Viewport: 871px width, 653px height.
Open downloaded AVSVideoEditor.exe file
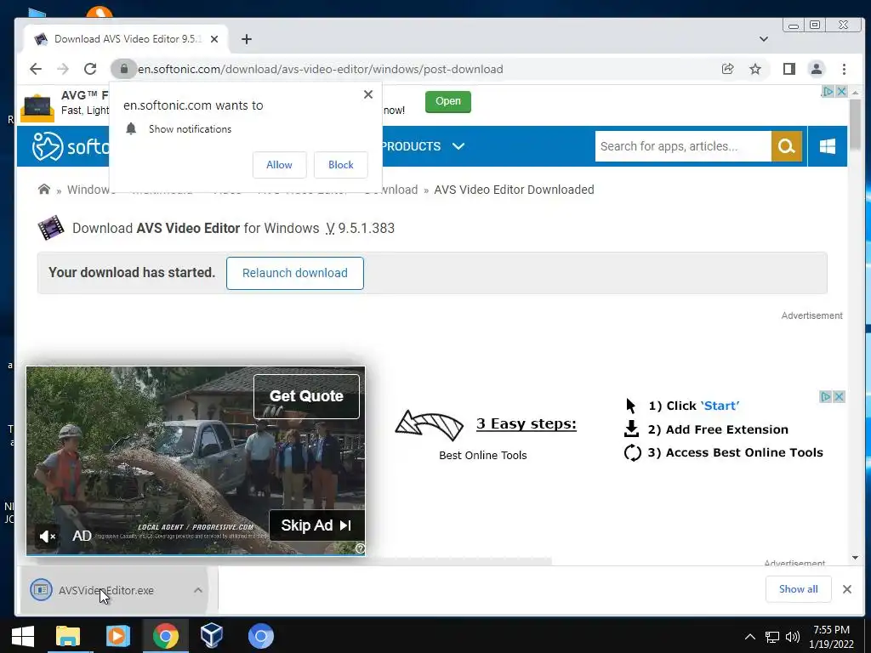[x=105, y=590]
